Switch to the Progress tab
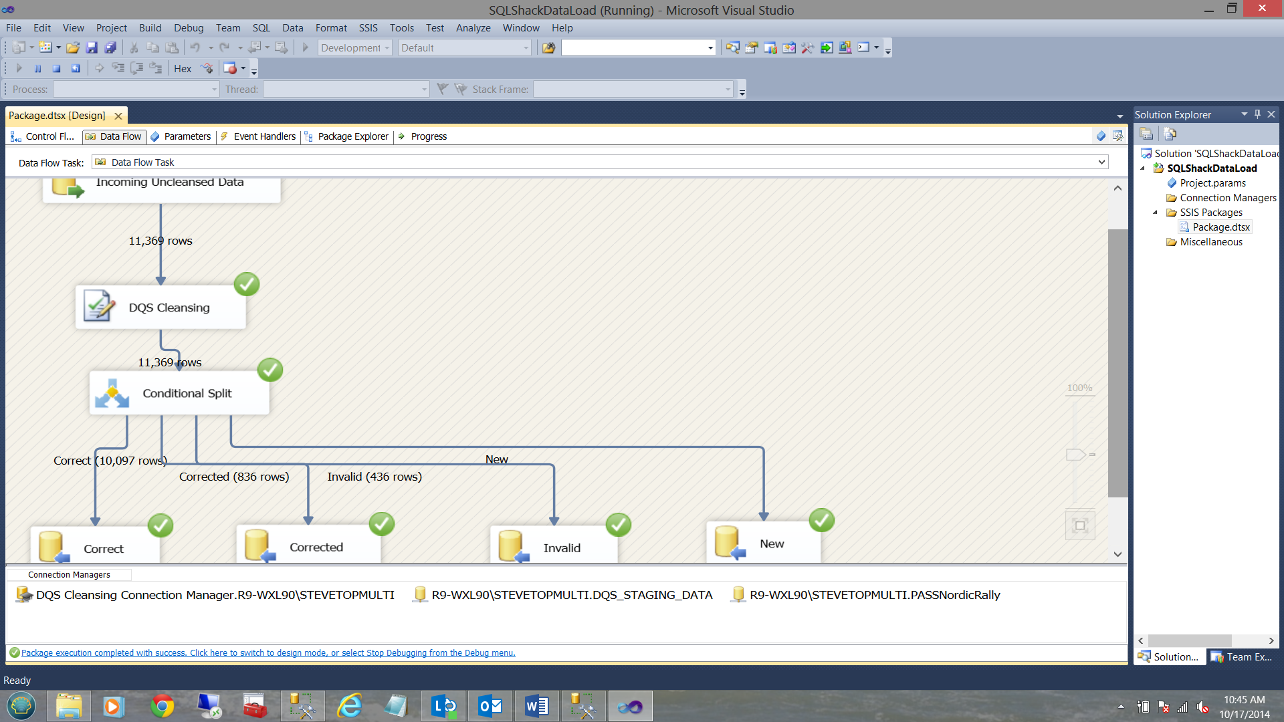Image resolution: width=1284 pixels, height=722 pixels. (x=428, y=136)
